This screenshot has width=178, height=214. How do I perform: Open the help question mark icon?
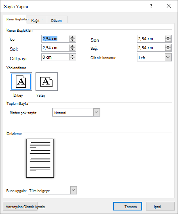pyautogui.click(x=151, y=6)
